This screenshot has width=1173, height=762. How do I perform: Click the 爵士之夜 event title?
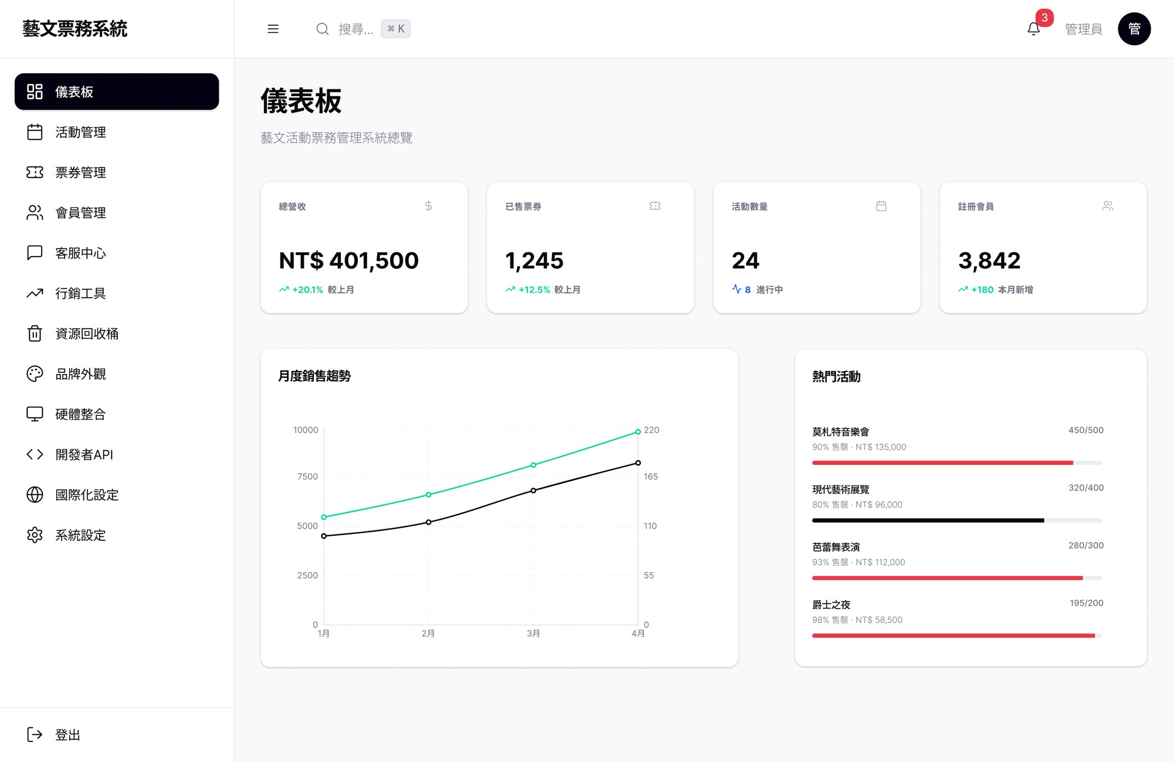click(x=831, y=604)
